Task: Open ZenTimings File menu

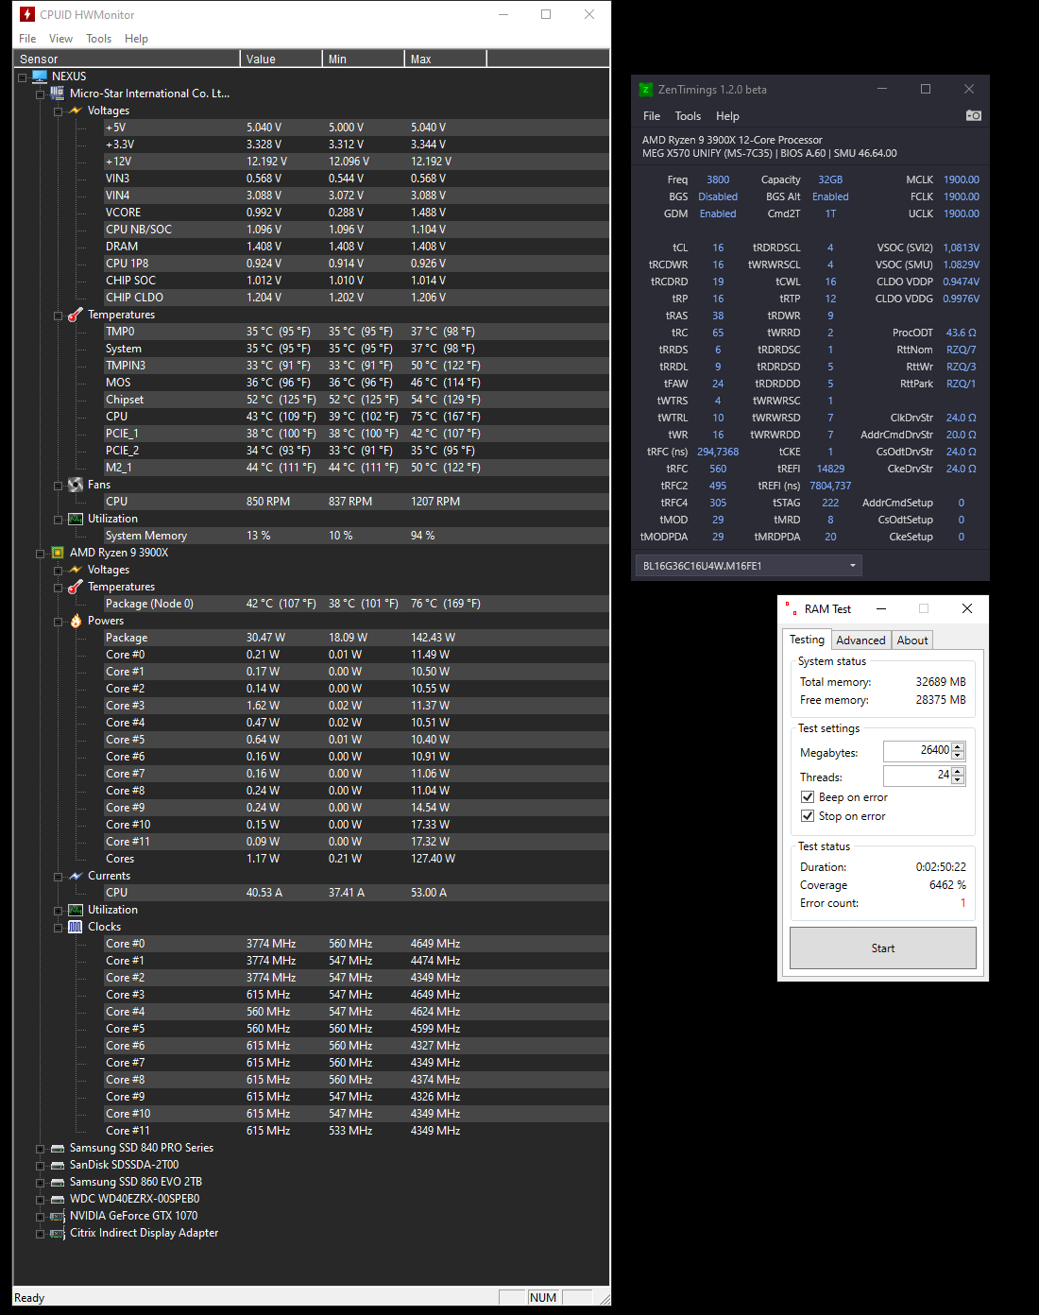Action: pos(652,116)
